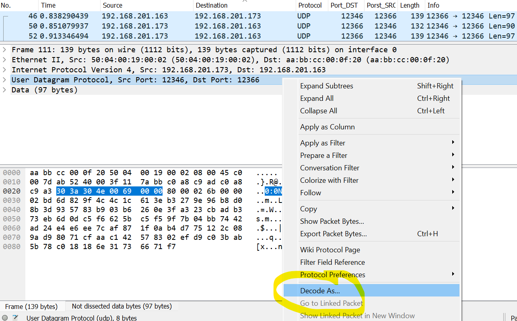Click time value 0.851079937
The height and width of the screenshot is (321, 517).
coord(64,26)
